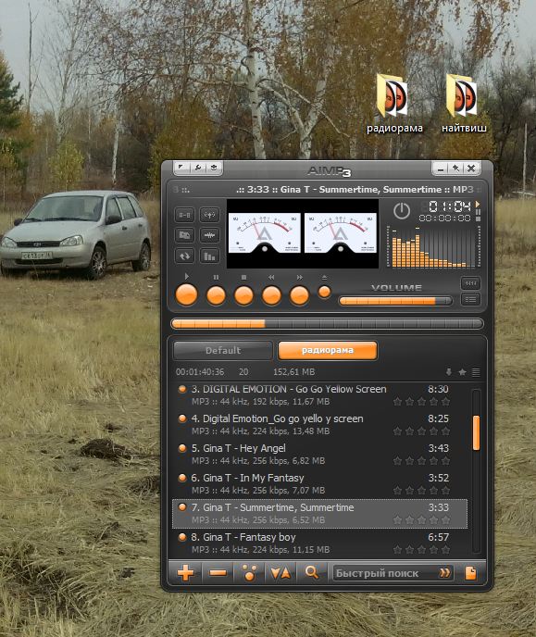Add files with the plus button
This screenshot has width=536, height=637.
185,573
